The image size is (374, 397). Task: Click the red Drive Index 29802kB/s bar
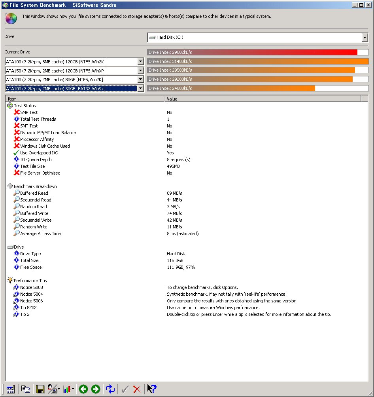258,52
